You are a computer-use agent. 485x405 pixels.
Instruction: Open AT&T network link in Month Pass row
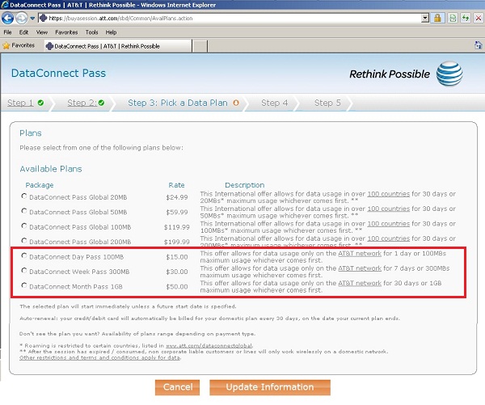tap(360, 283)
